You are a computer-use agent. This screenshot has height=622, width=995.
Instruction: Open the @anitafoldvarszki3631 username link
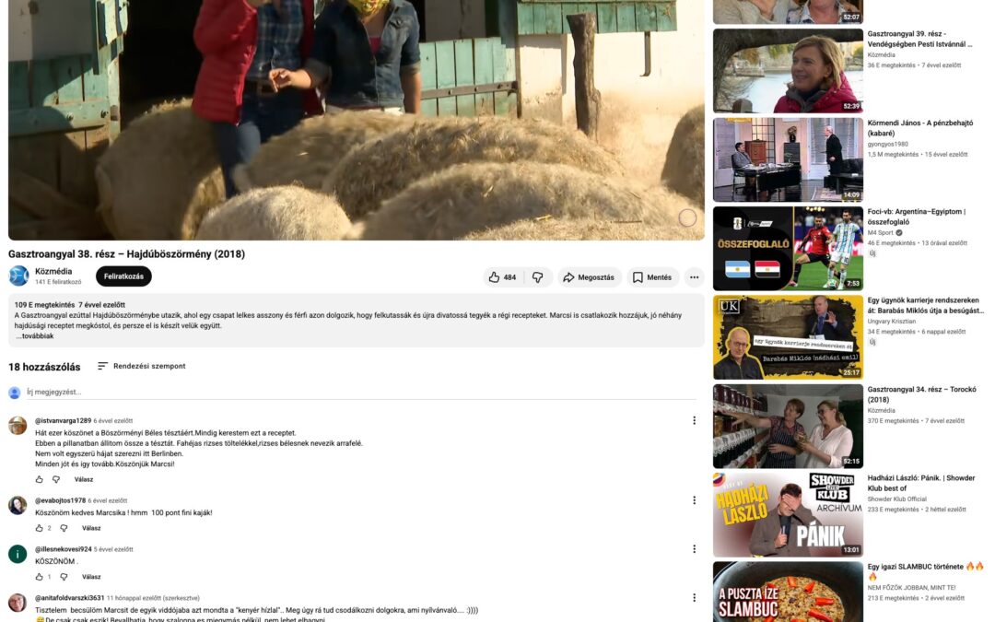click(x=70, y=598)
